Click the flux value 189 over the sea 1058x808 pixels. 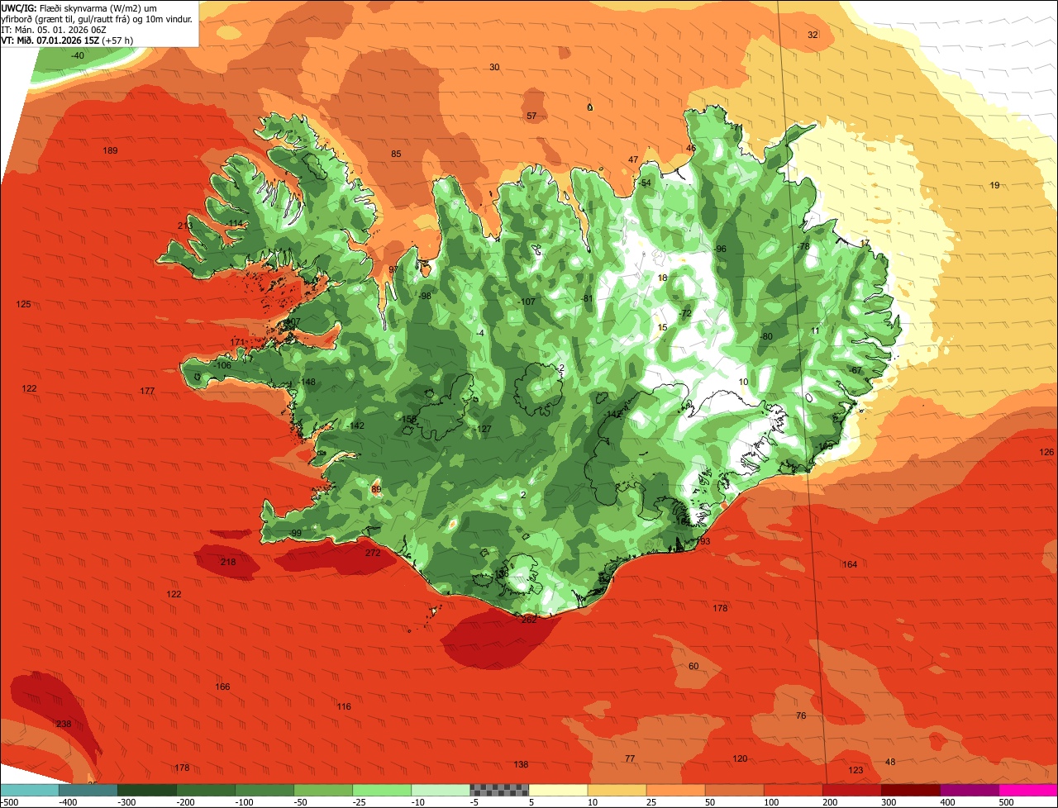coord(110,150)
